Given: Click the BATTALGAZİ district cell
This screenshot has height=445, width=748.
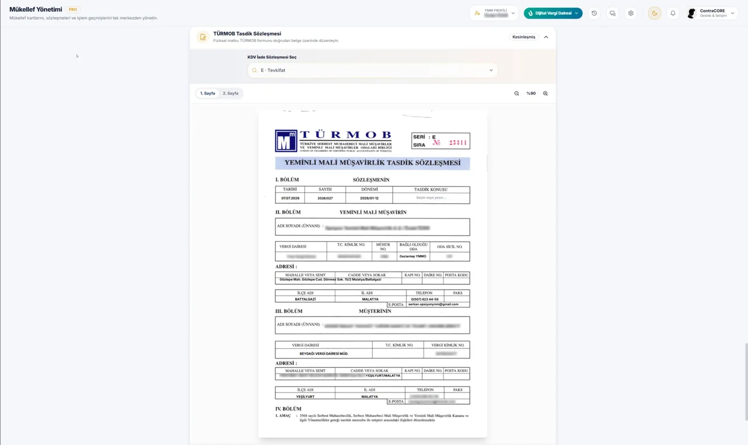Looking at the screenshot, I should [305, 299].
